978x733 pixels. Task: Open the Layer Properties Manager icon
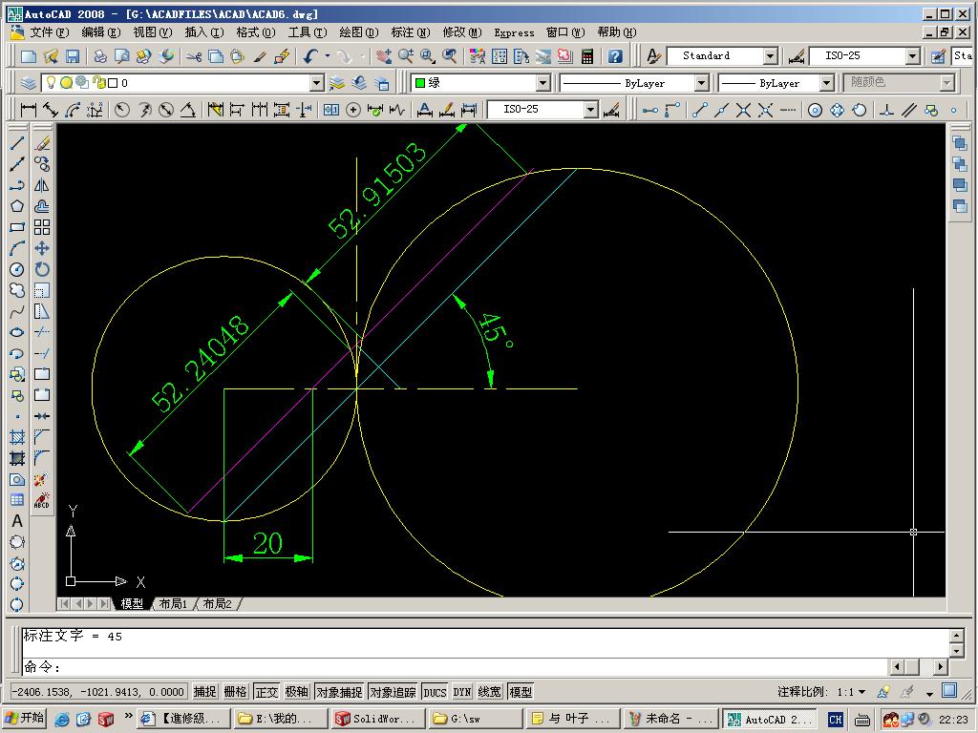(28, 83)
